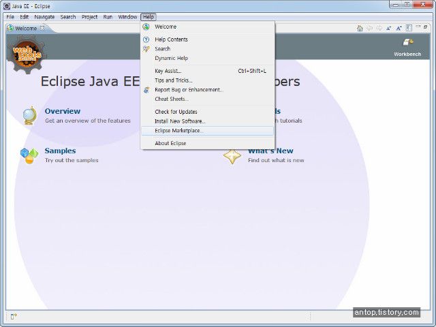Choose Check for Updates menu entry
Image resolution: width=436 pixels, height=327 pixels.
click(x=208, y=112)
